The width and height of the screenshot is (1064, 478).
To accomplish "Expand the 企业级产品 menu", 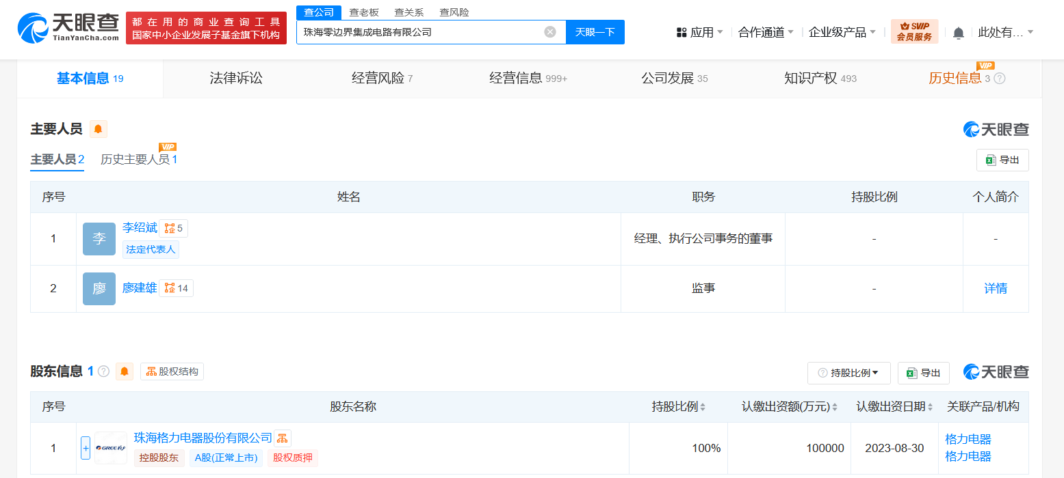I will click(842, 32).
